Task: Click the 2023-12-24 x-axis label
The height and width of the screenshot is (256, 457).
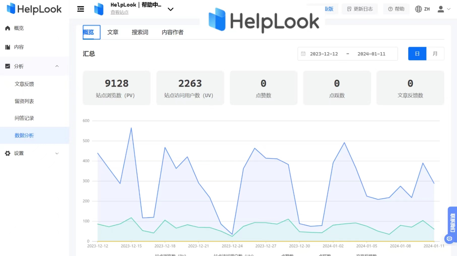Action: click(x=232, y=246)
